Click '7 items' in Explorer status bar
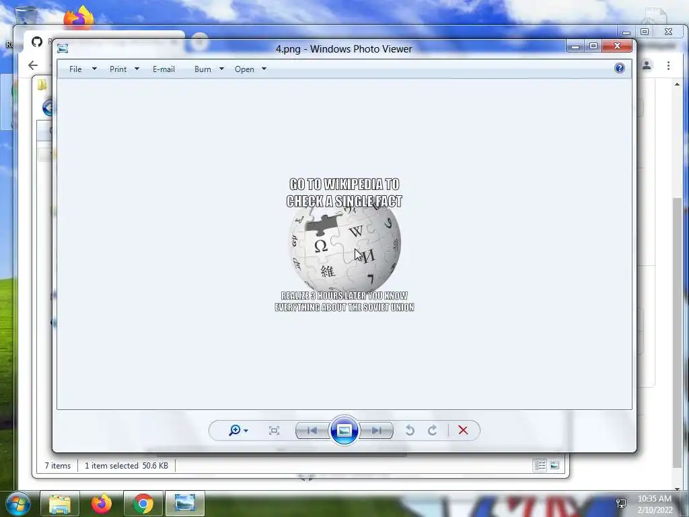 (58, 466)
